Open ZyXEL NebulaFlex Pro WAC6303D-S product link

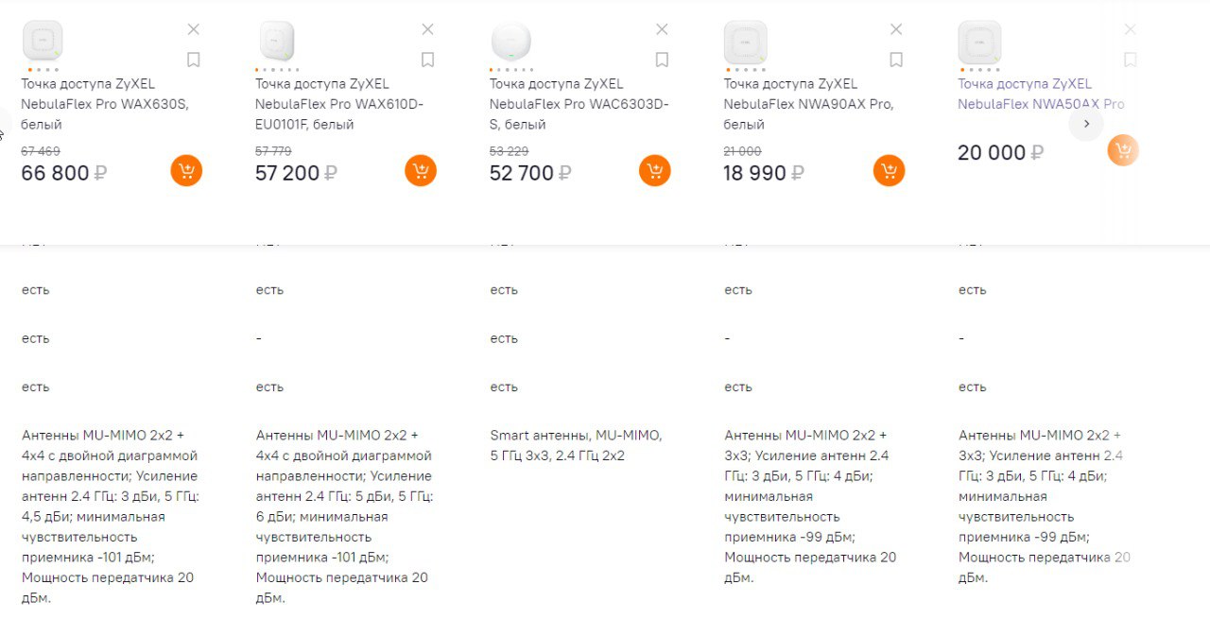pos(579,104)
